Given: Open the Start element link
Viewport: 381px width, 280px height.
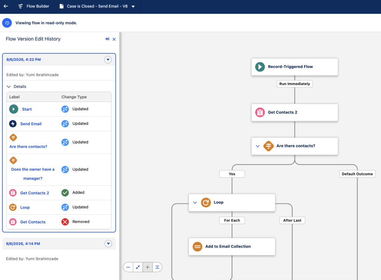Looking at the screenshot, I should [x=27, y=109].
